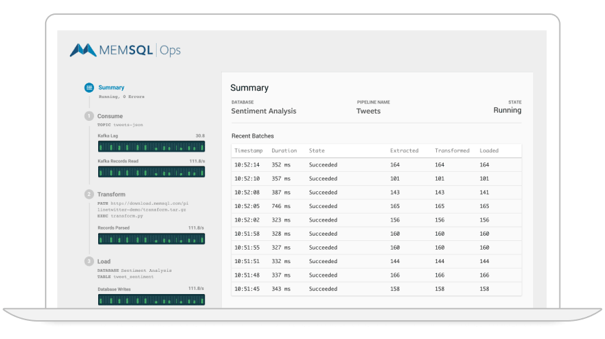
Task: Click duration '746 ms' cell
Action: (281, 206)
